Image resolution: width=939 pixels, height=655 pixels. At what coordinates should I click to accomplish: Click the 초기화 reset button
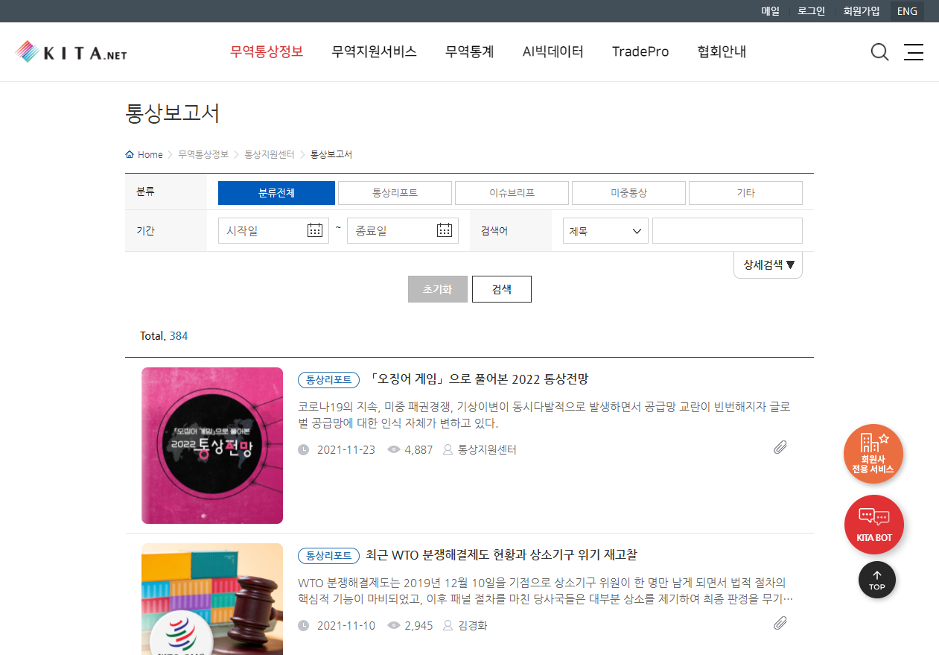click(437, 289)
